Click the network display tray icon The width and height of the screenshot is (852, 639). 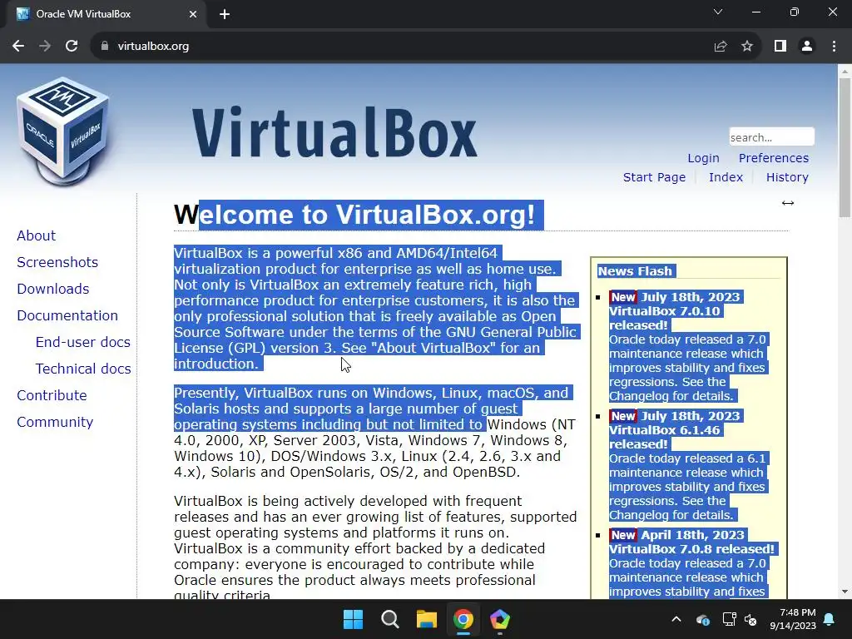click(729, 619)
